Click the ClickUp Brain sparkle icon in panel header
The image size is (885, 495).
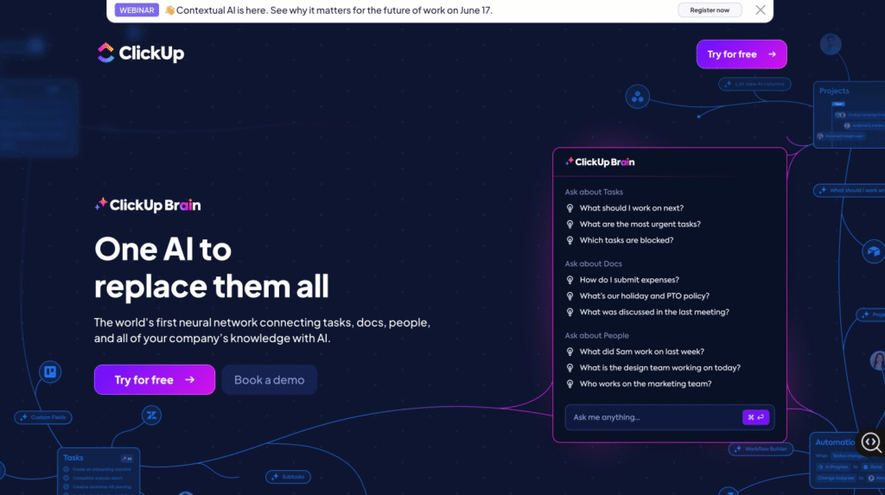569,162
